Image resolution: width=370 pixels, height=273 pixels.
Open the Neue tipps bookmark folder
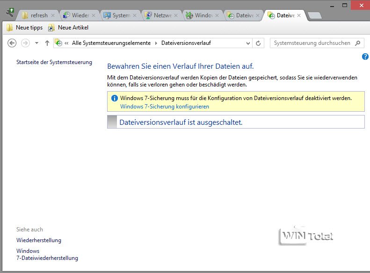coord(24,28)
